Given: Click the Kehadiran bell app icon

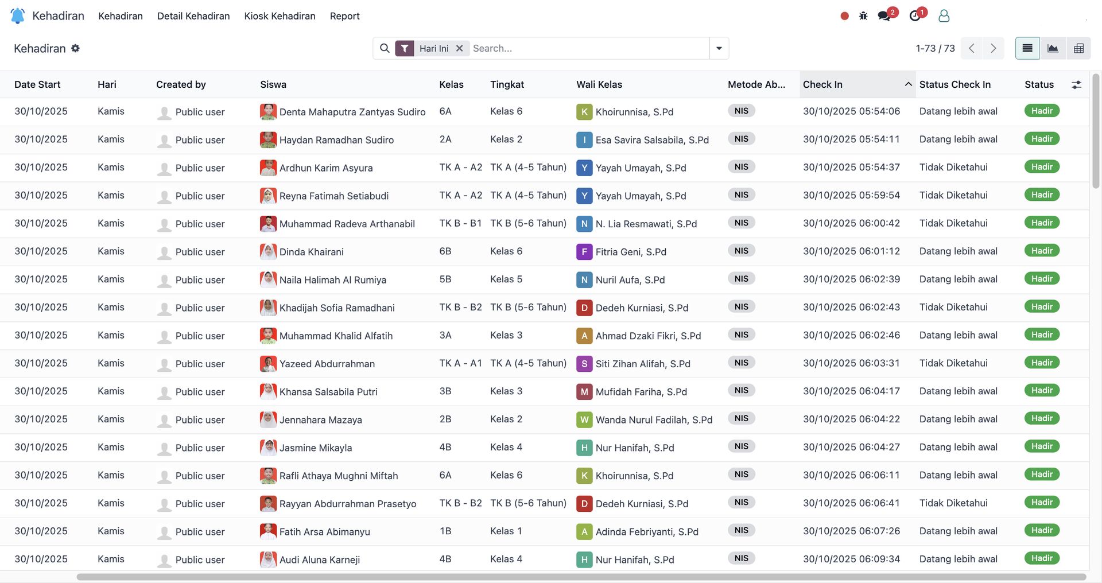Looking at the screenshot, I should click(18, 16).
